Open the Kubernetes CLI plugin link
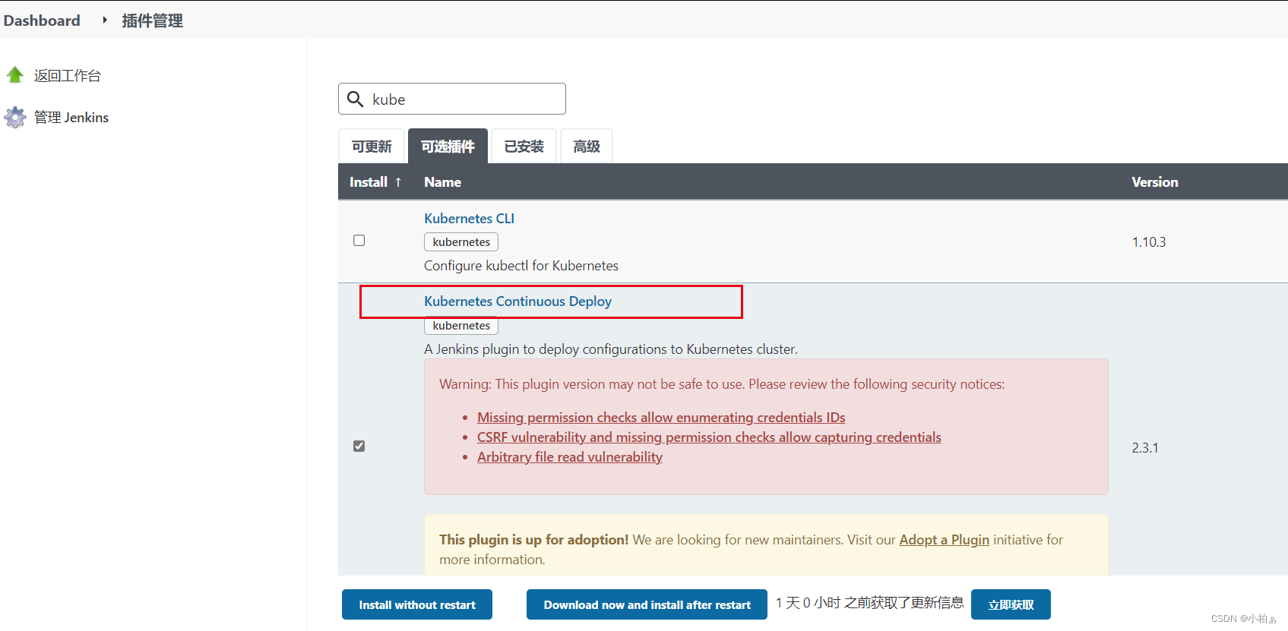 click(x=469, y=219)
